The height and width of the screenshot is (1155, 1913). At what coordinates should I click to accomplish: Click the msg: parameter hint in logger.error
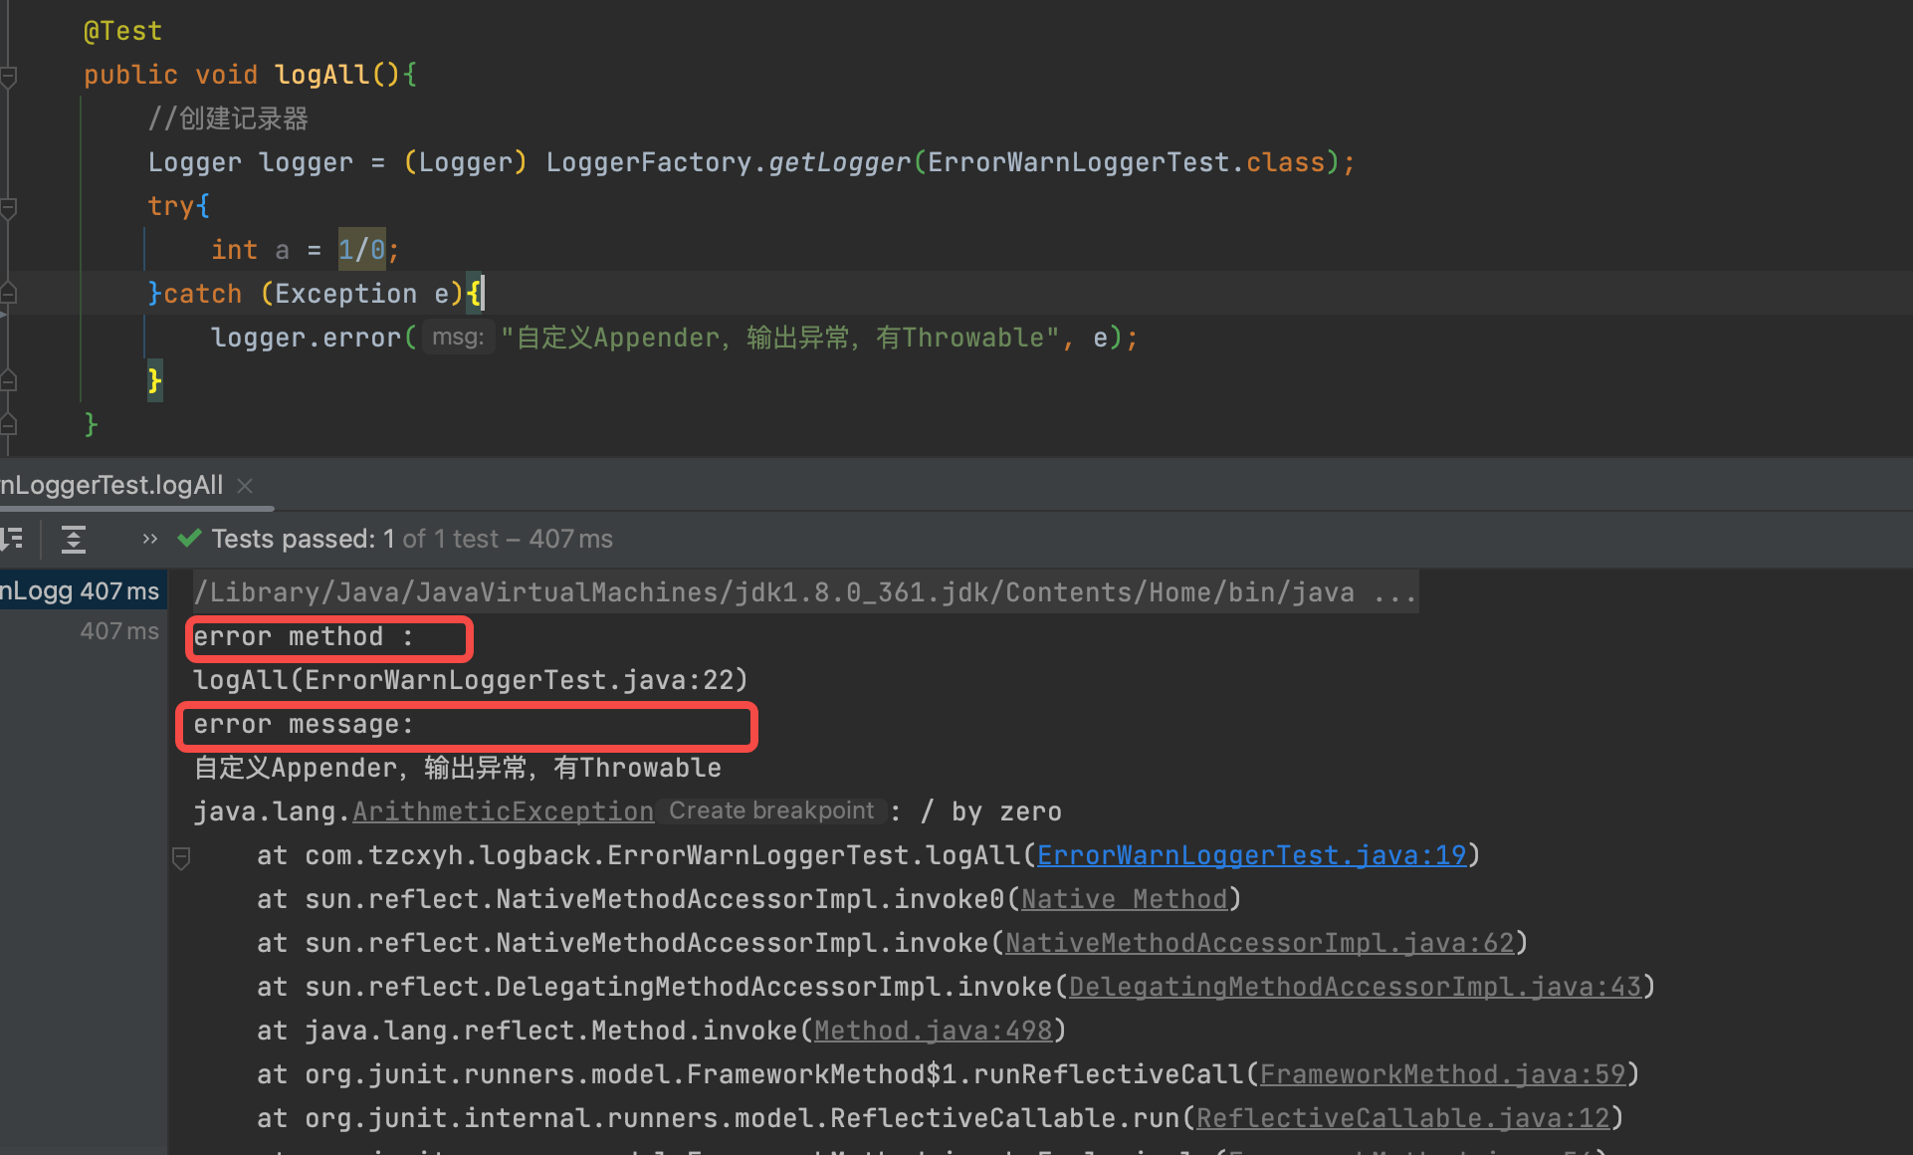coord(458,338)
